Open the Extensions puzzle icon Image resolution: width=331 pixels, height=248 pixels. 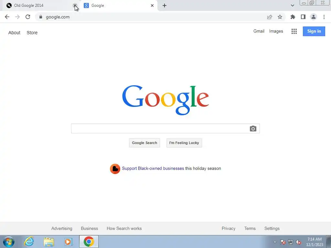point(293,17)
